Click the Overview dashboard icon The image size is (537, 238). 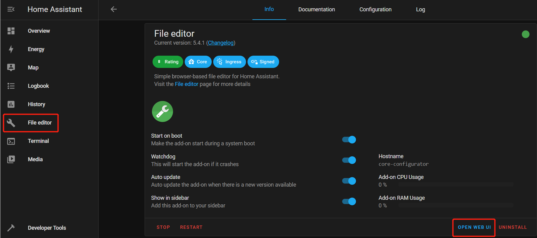pos(11,31)
